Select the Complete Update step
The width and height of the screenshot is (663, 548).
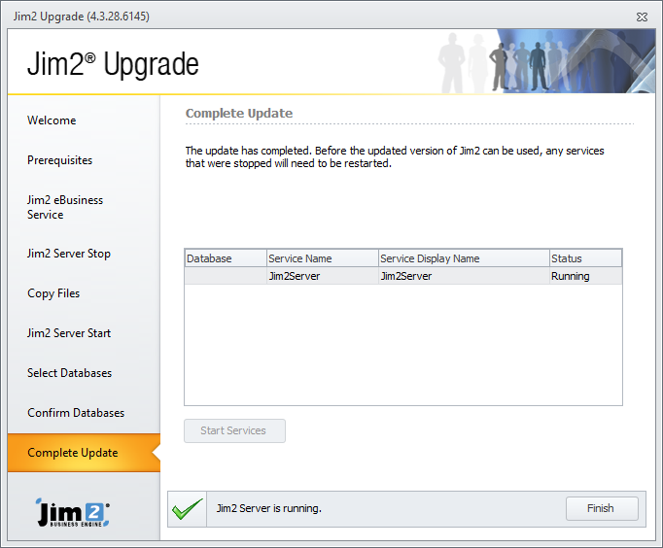tap(84, 453)
